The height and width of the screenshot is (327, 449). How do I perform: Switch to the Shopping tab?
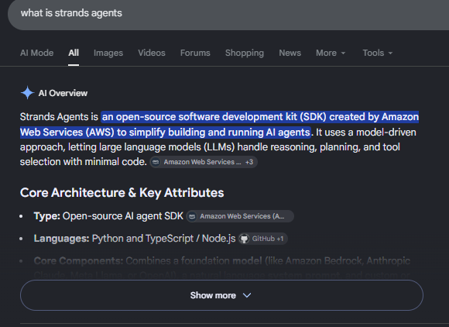tap(245, 53)
